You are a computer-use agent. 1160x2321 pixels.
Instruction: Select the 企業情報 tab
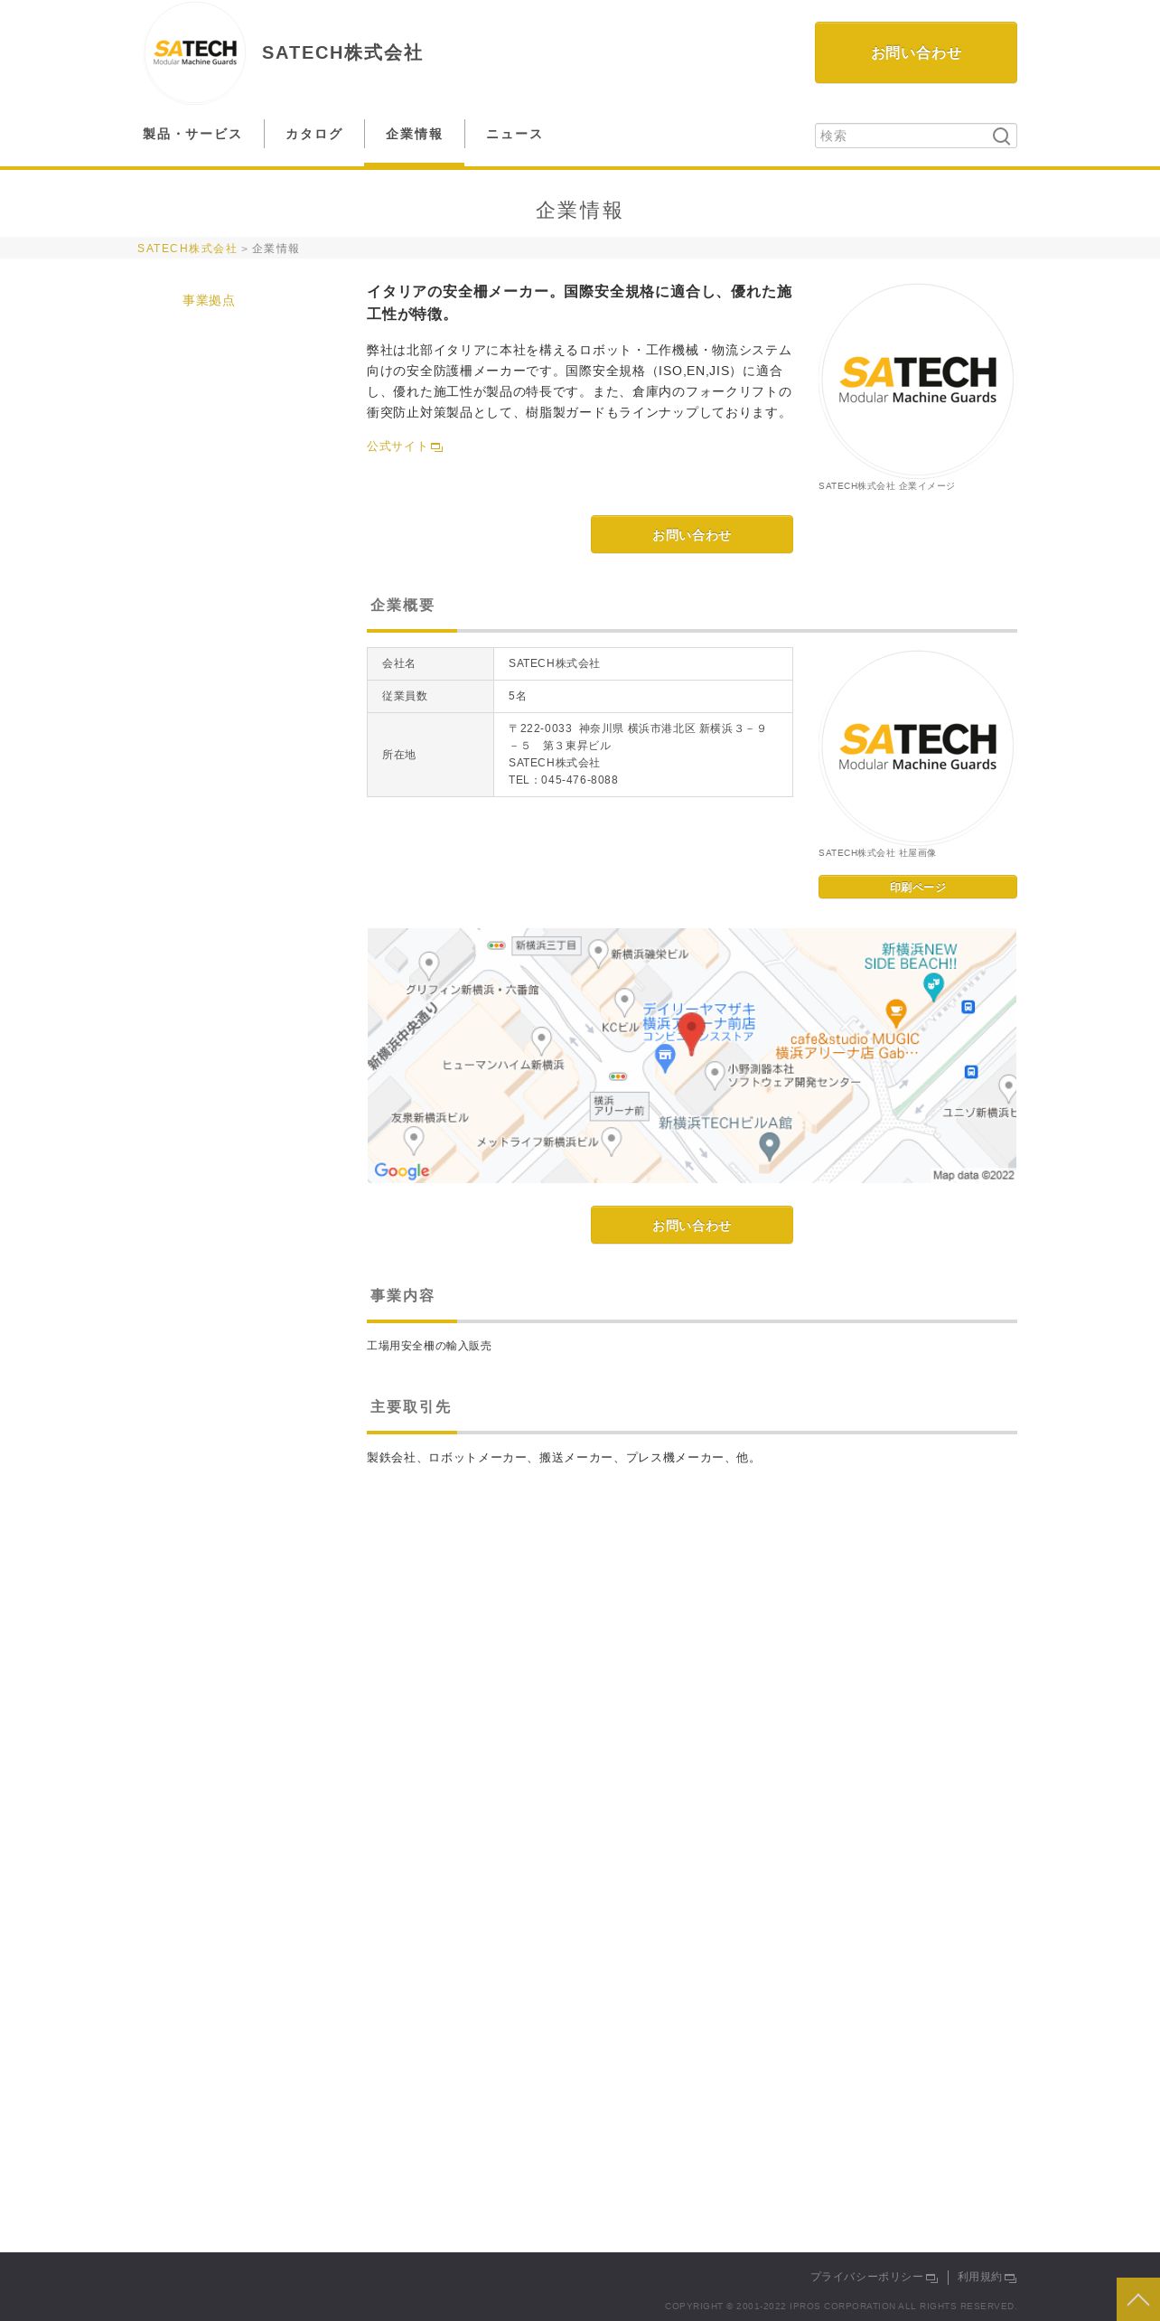pyautogui.click(x=414, y=134)
